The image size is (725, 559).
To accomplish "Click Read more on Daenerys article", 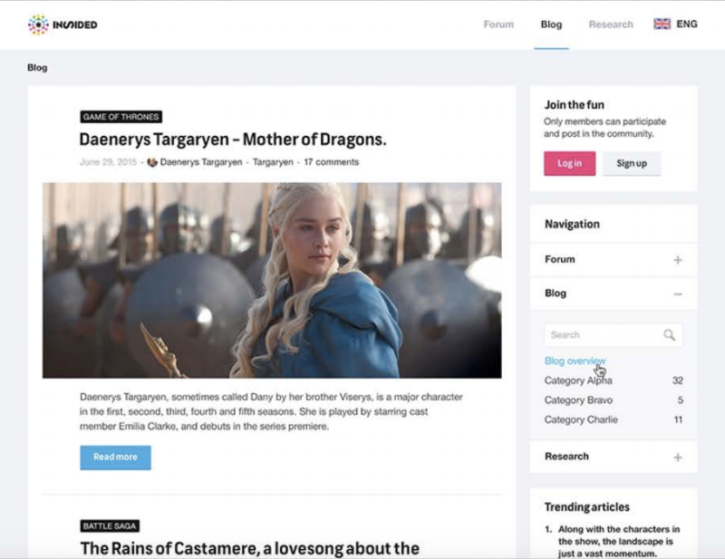I will click(x=116, y=458).
